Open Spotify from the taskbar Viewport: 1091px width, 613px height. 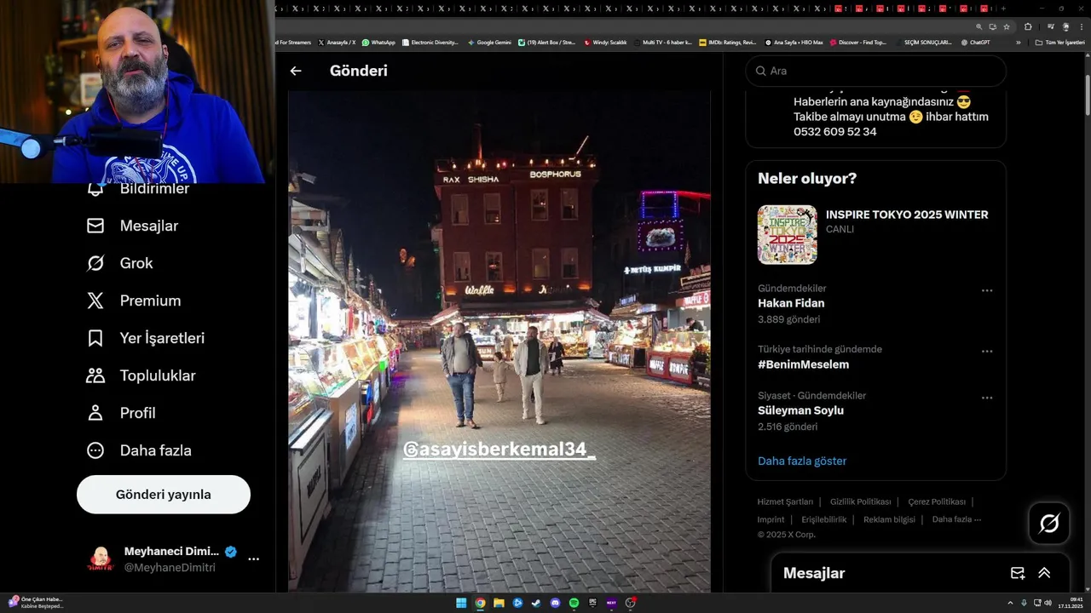[x=574, y=603]
